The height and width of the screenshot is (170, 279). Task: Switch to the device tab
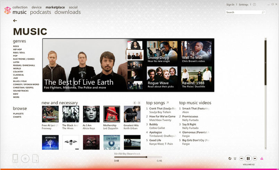(x=37, y=7)
